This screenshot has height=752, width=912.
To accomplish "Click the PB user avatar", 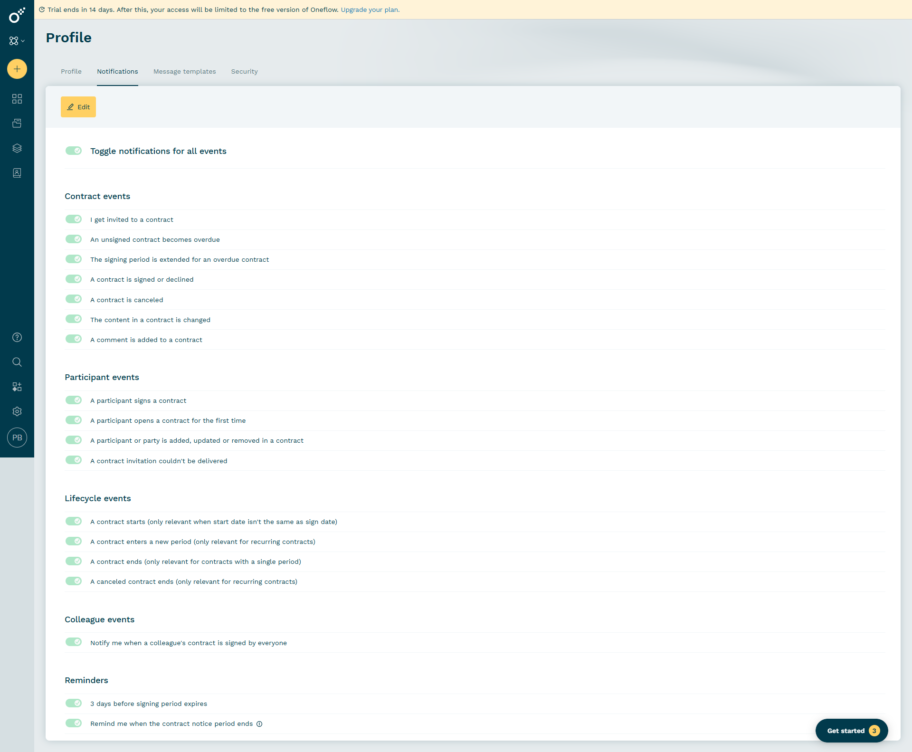I will (17, 438).
